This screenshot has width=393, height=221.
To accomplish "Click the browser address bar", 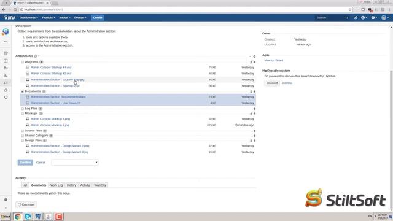I will tap(185, 10).
